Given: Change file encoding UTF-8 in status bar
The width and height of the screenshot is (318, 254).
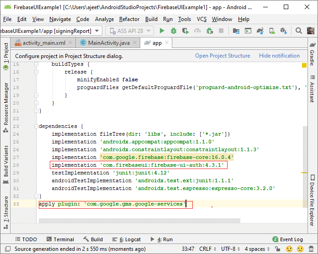Looking at the screenshot, I should (230, 249).
